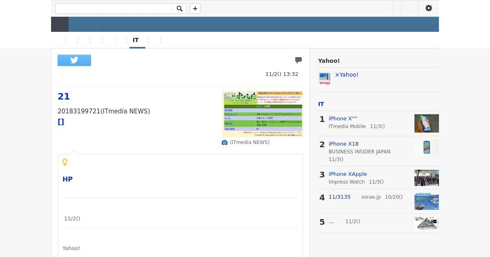This screenshot has height=257, width=490.
Task: Click the magnifier search icon
Action: (x=179, y=9)
